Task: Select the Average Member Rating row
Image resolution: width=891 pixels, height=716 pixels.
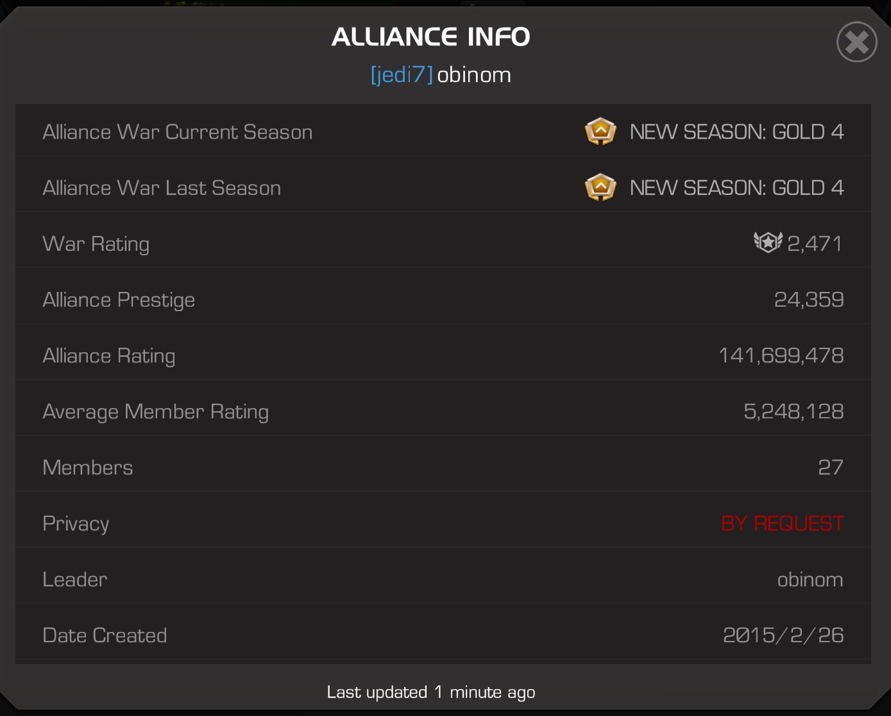Action: pos(443,411)
